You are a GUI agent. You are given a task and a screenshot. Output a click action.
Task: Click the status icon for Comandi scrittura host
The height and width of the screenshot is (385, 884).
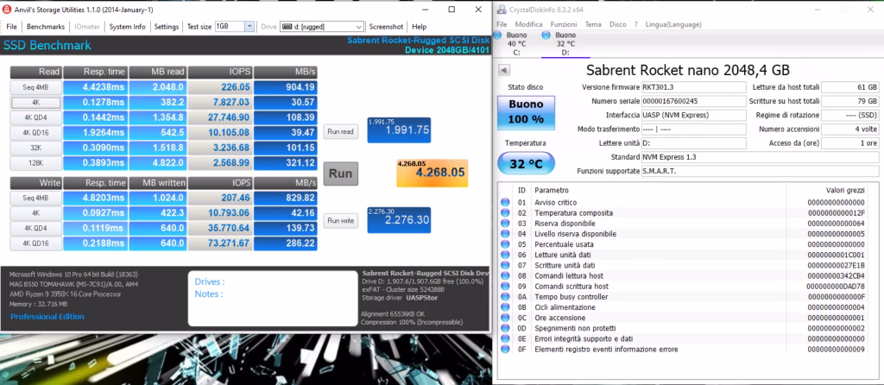click(505, 287)
